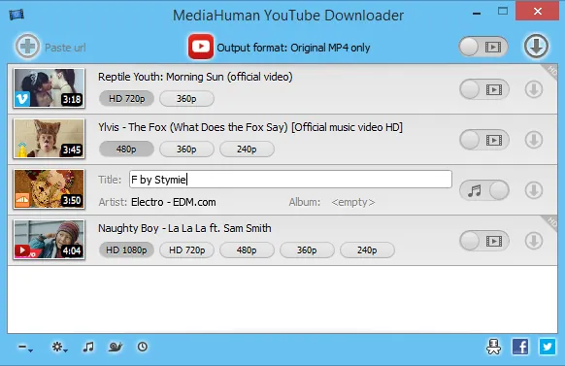Open the clock history icon
Image resolution: width=565 pixels, height=366 pixels.
(143, 347)
